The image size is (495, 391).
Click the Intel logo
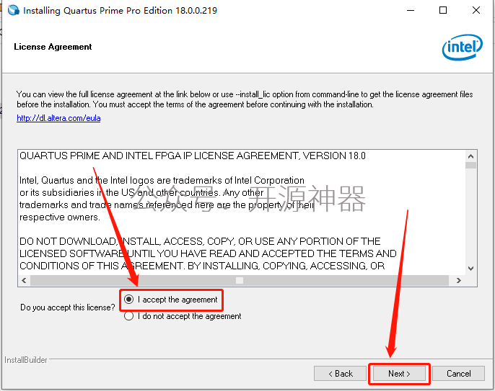point(462,48)
